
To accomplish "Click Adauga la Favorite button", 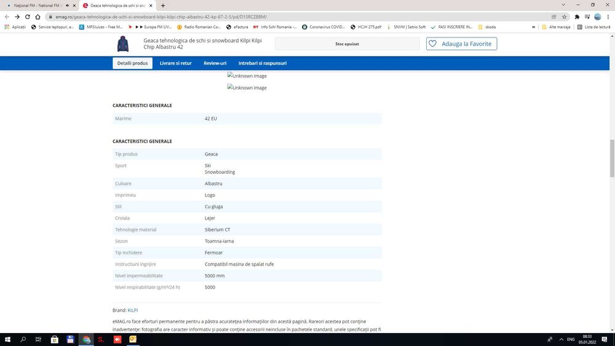I will [462, 44].
